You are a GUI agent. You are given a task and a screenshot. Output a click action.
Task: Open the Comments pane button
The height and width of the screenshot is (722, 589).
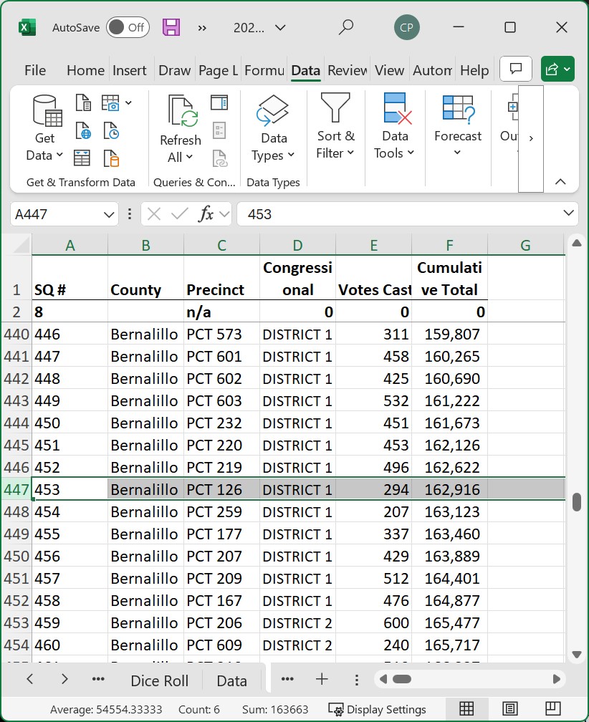click(516, 69)
